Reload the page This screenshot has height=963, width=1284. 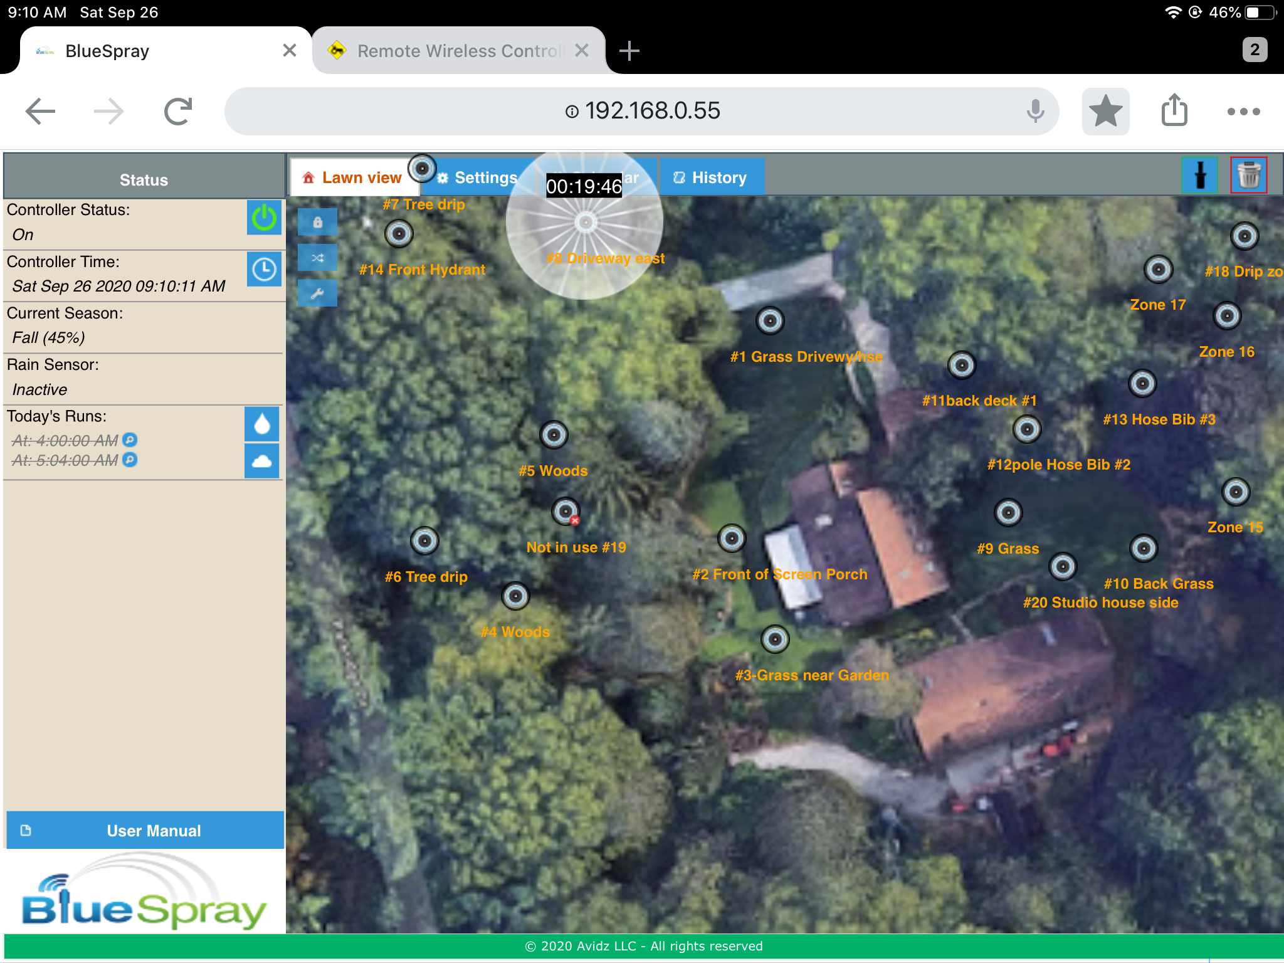point(178,112)
